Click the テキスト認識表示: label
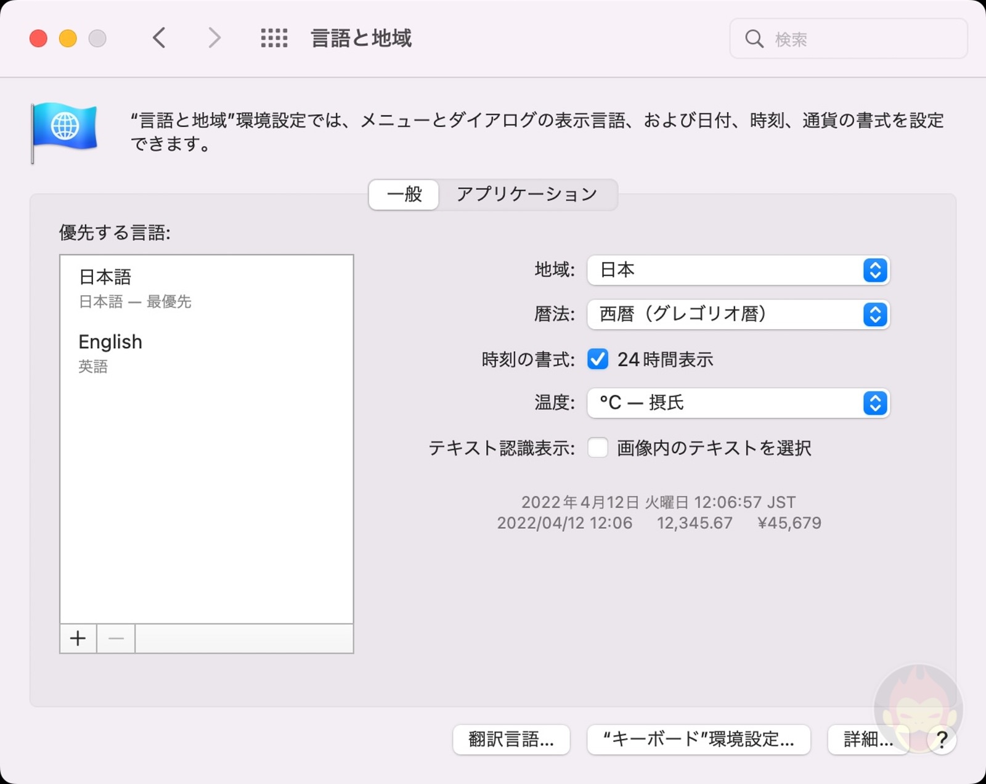The width and height of the screenshot is (986, 784). [502, 448]
